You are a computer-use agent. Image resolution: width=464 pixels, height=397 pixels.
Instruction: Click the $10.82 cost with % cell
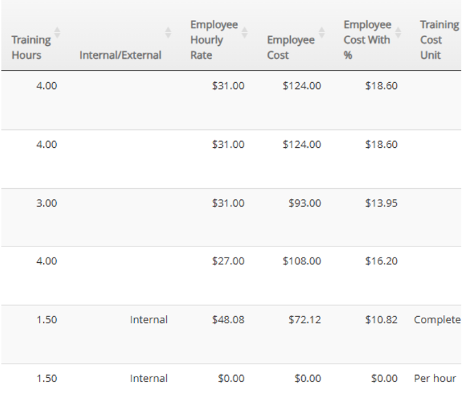(381, 320)
